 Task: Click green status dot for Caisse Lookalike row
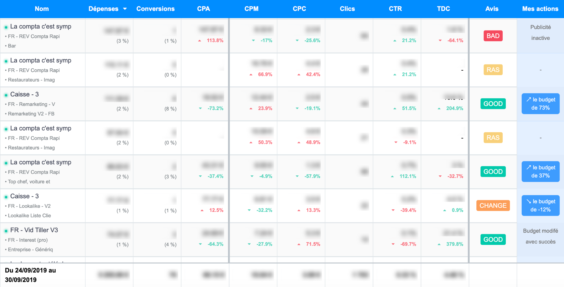point(6,197)
